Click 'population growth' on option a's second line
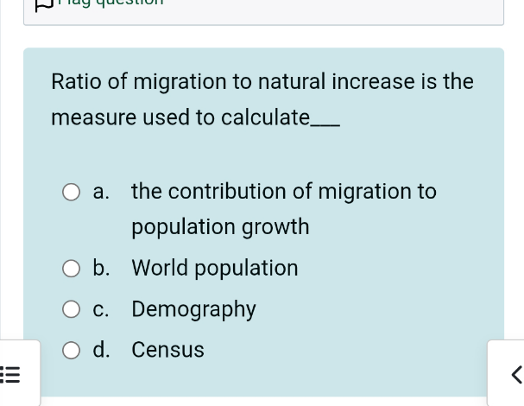The height and width of the screenshot is (406, 524). [x=220, y=227]
